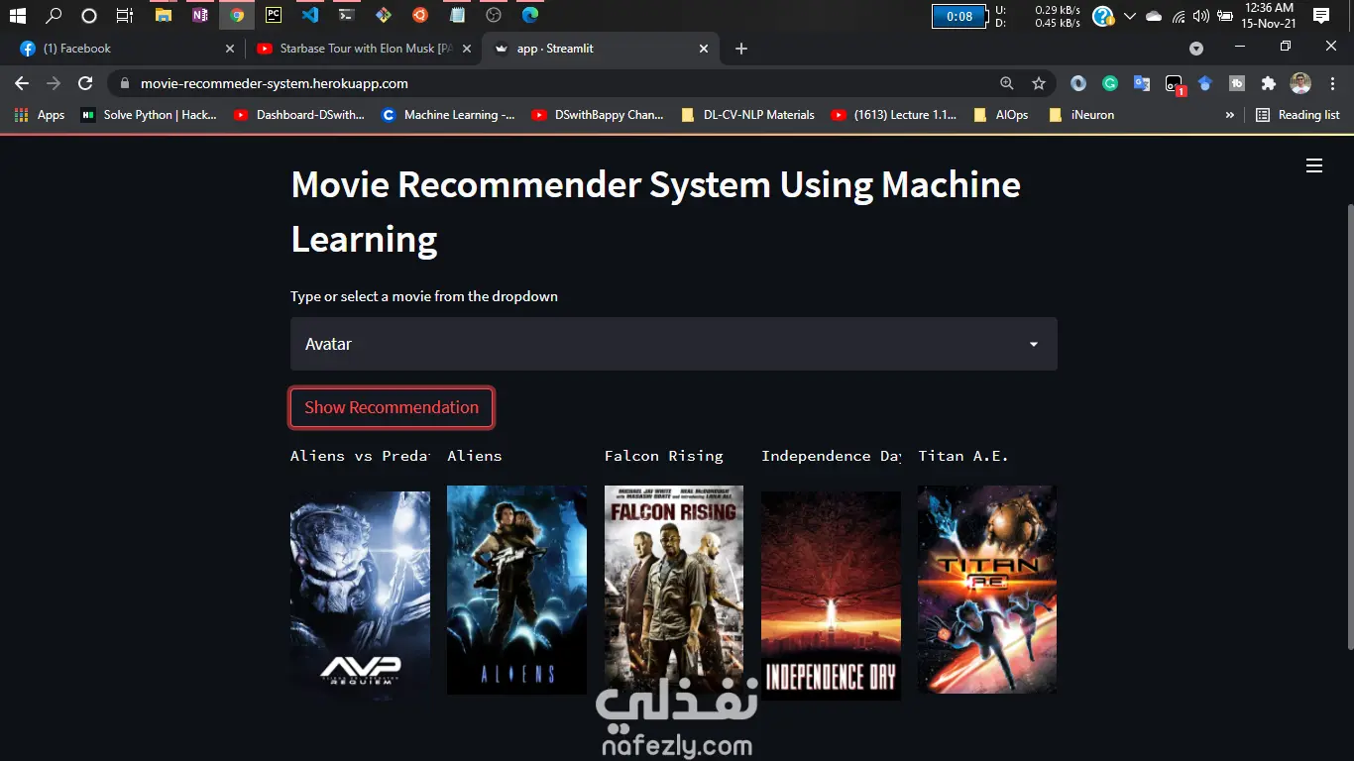
Task: Open the volume control in system tray
Action: [1201, 16]
